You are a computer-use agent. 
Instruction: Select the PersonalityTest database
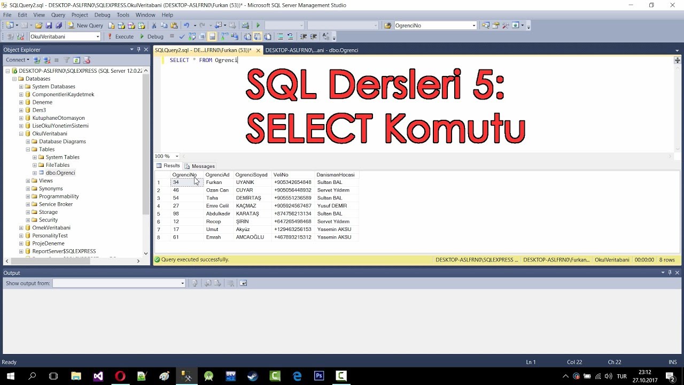coord(50,235)
